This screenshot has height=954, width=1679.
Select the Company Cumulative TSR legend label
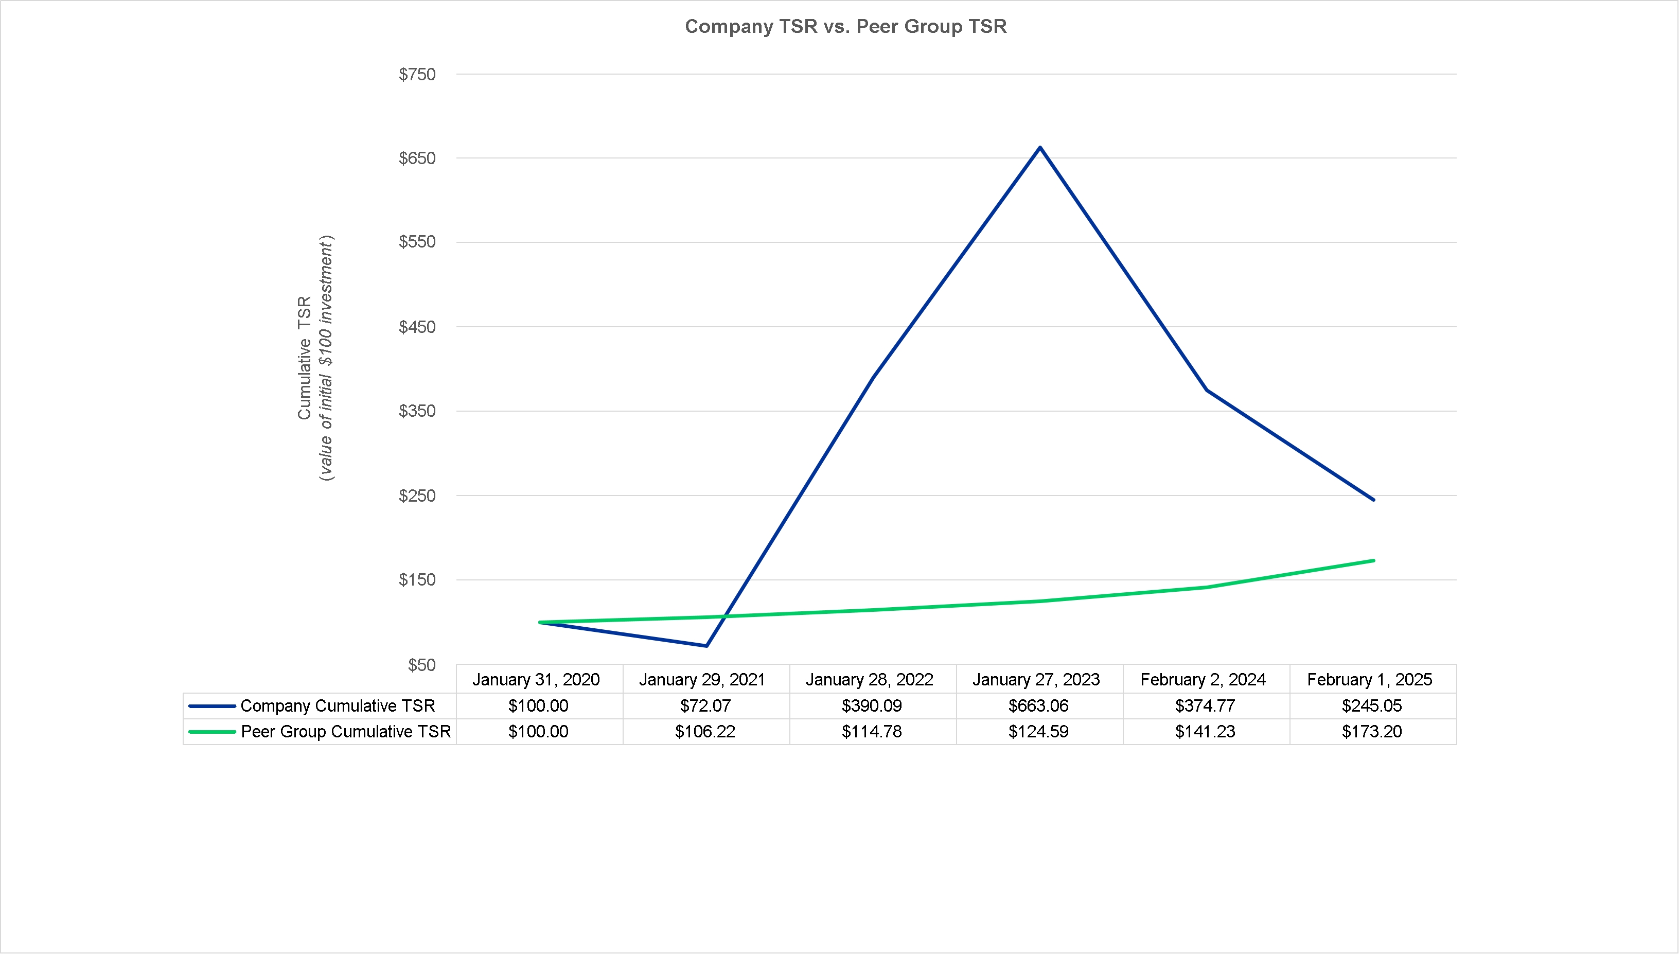[x=338, y=705]
